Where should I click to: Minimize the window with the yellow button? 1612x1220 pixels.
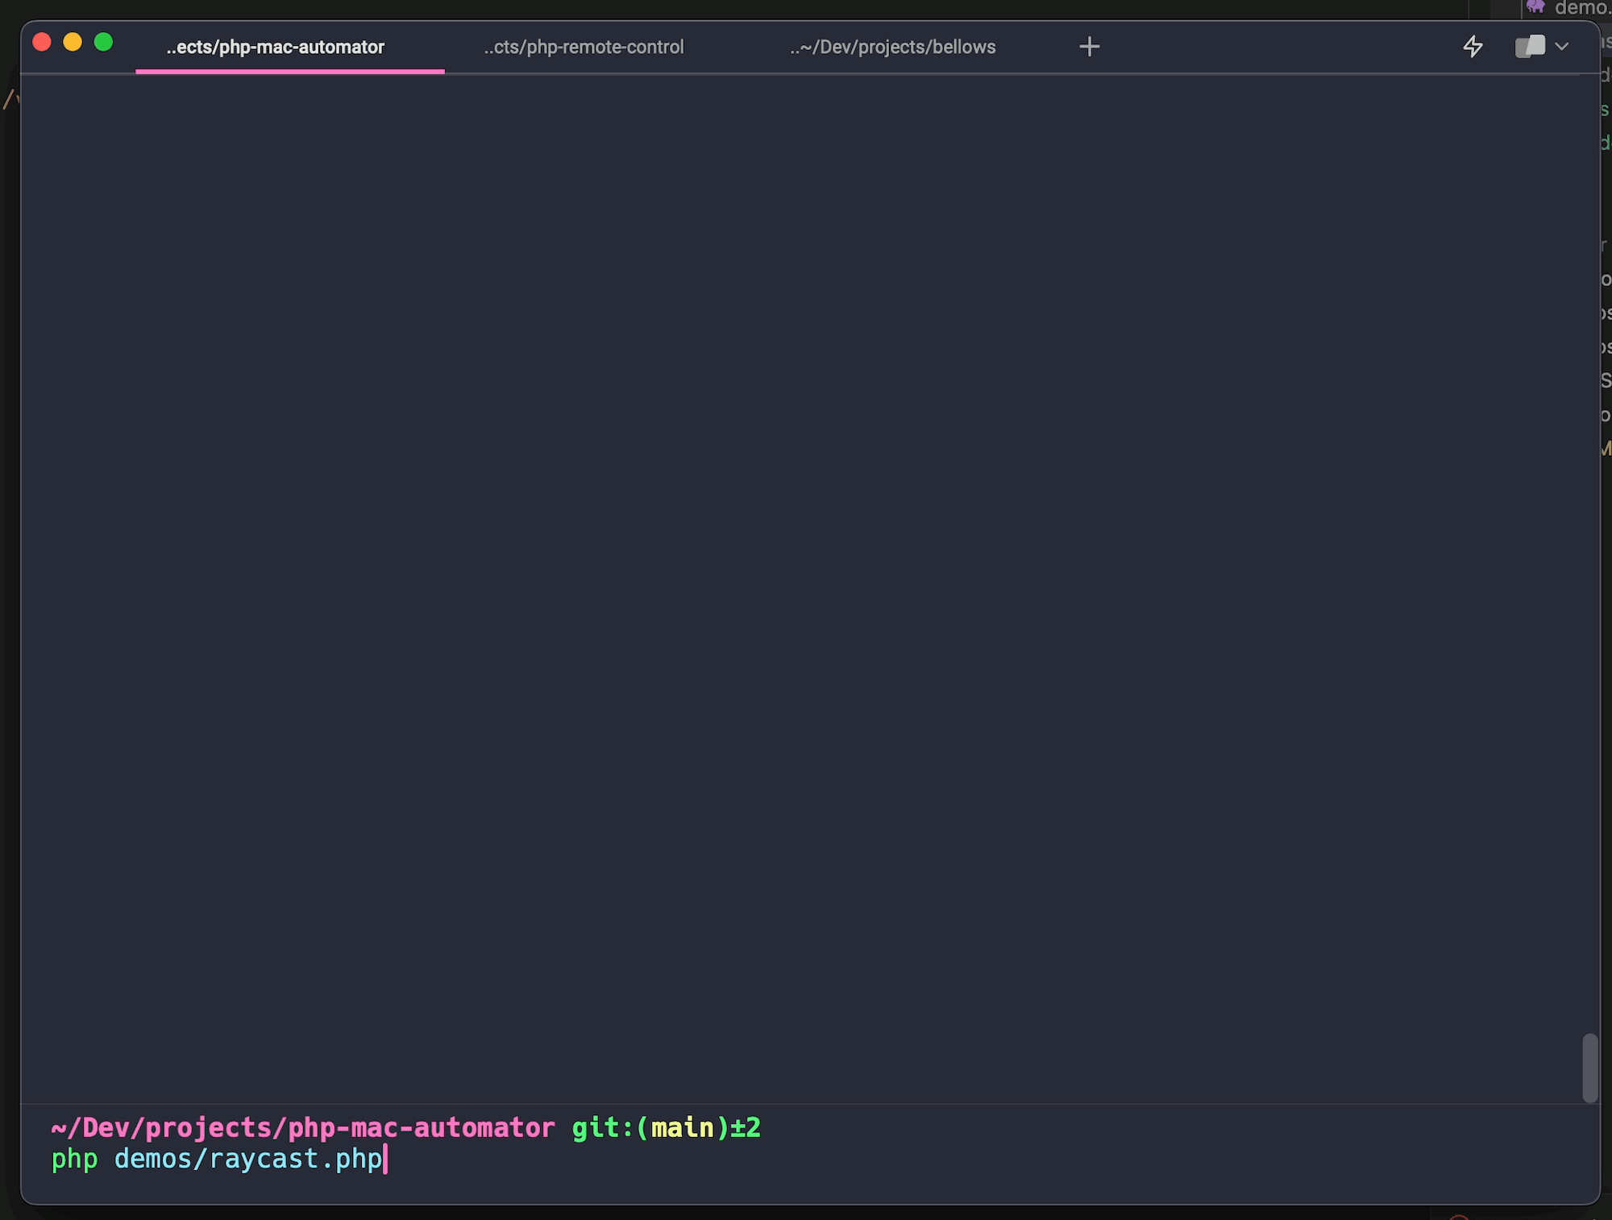(73, 42)
